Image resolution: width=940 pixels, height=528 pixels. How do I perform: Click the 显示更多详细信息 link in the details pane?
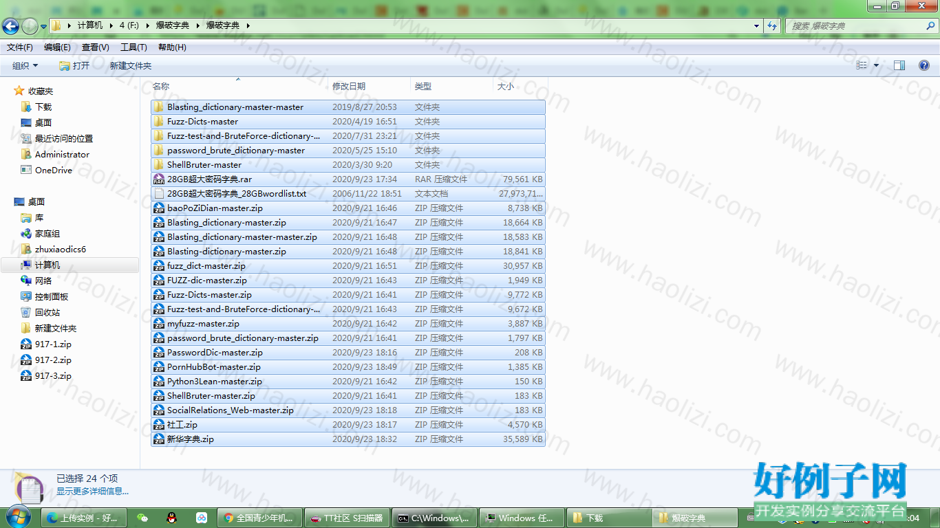pos(92,492)
